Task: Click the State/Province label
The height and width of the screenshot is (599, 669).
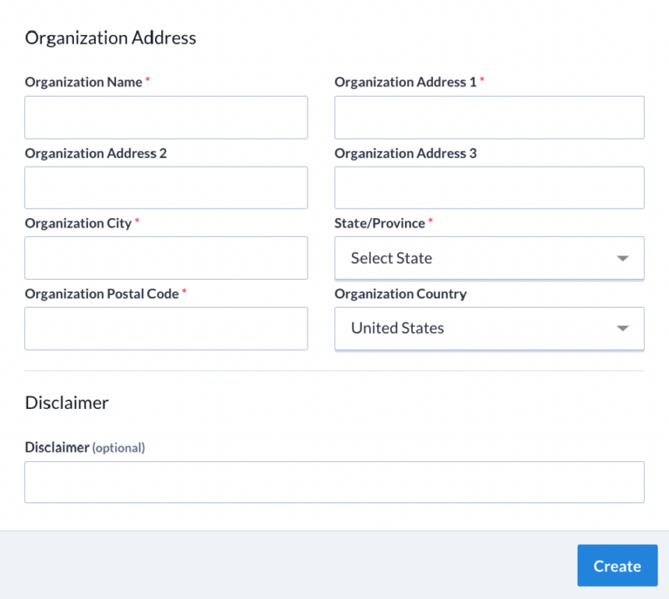Action: click(x=380, y=223)
